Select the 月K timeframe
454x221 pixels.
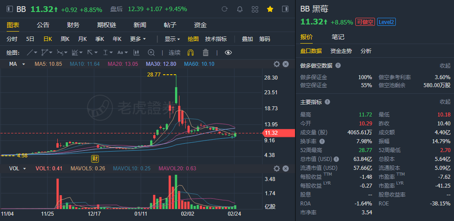pos(82,39)
